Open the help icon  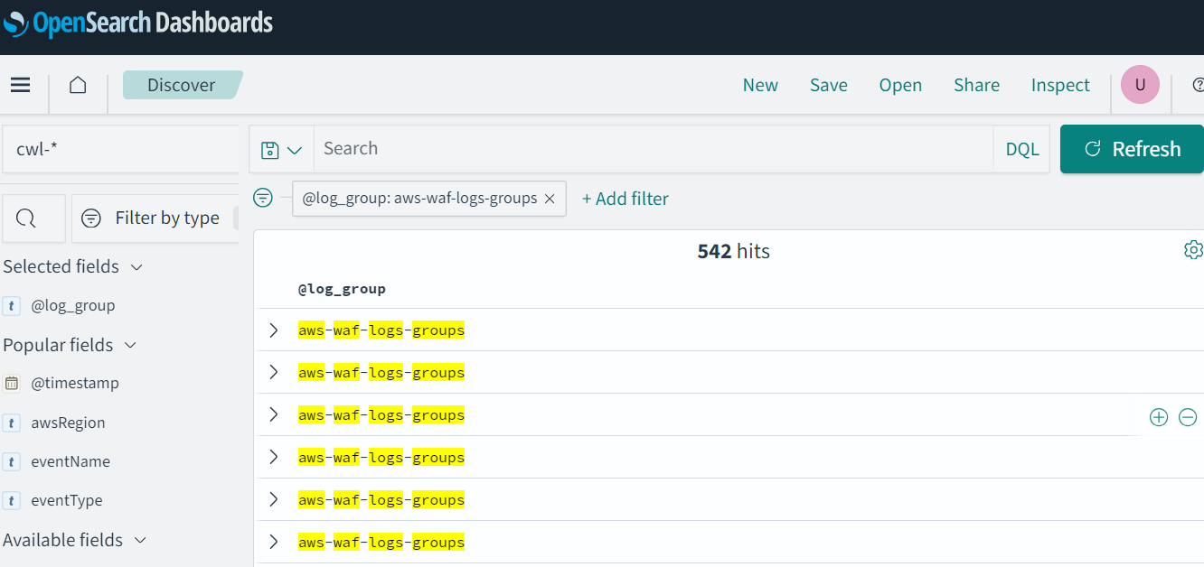coord(1198,85)
